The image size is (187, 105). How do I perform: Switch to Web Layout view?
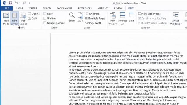coord(23,19)
